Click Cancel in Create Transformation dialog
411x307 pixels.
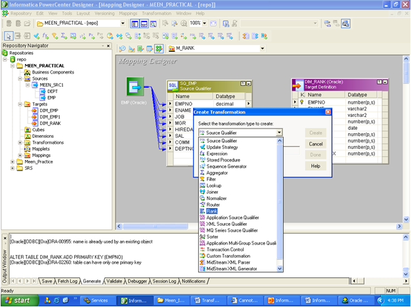tap(316, 144)
